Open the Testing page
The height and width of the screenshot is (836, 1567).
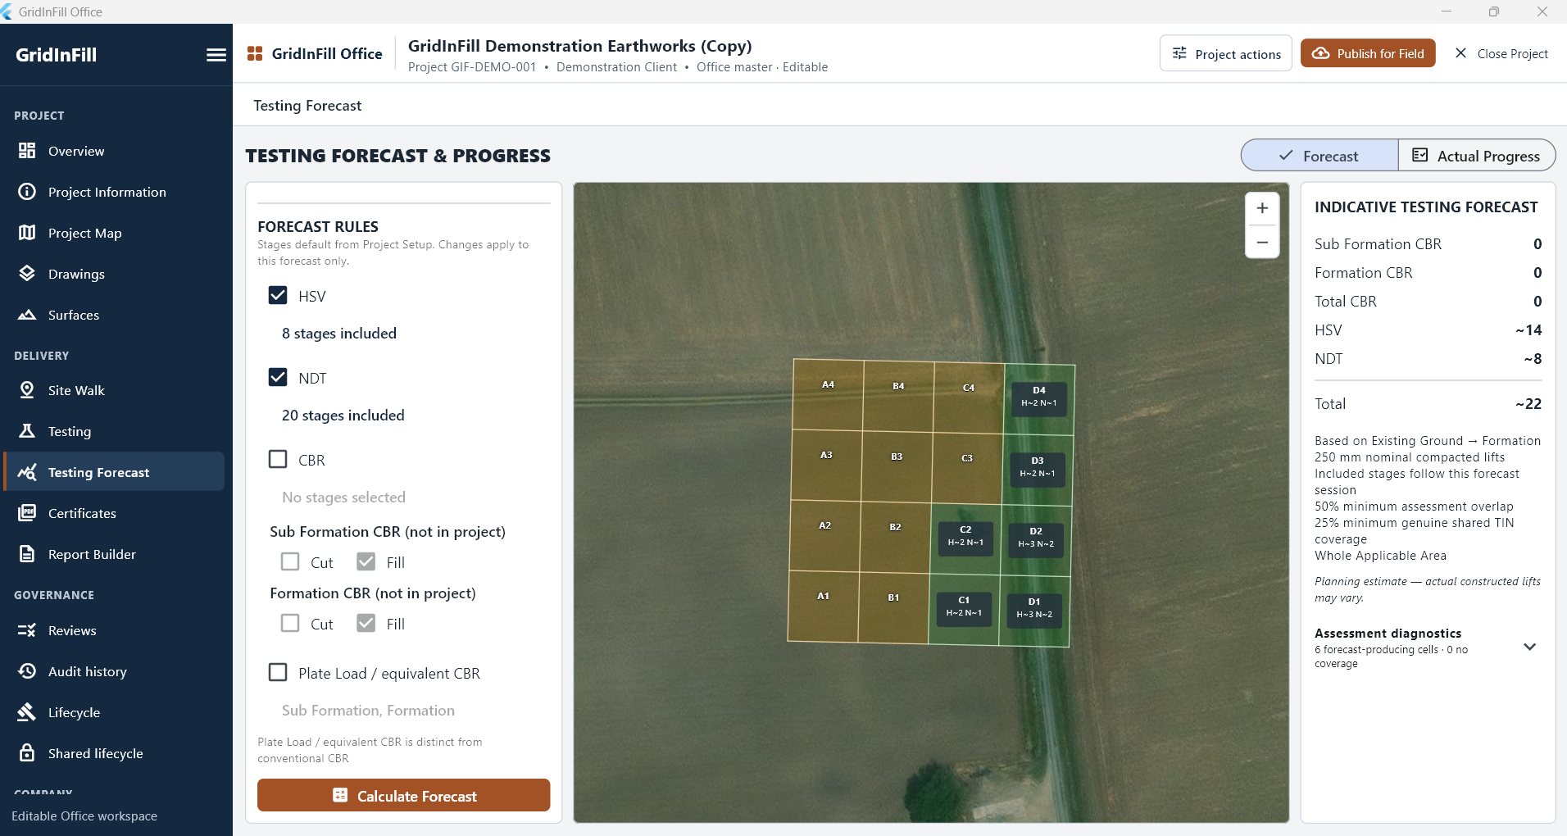coord(115,431)
